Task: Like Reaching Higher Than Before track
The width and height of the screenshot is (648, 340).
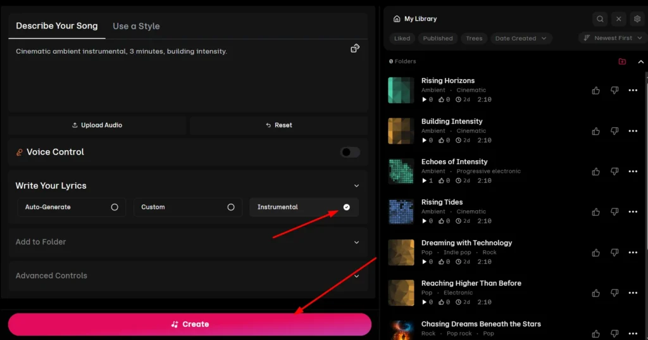Action: pyautogui.click(x=595, y=293)
